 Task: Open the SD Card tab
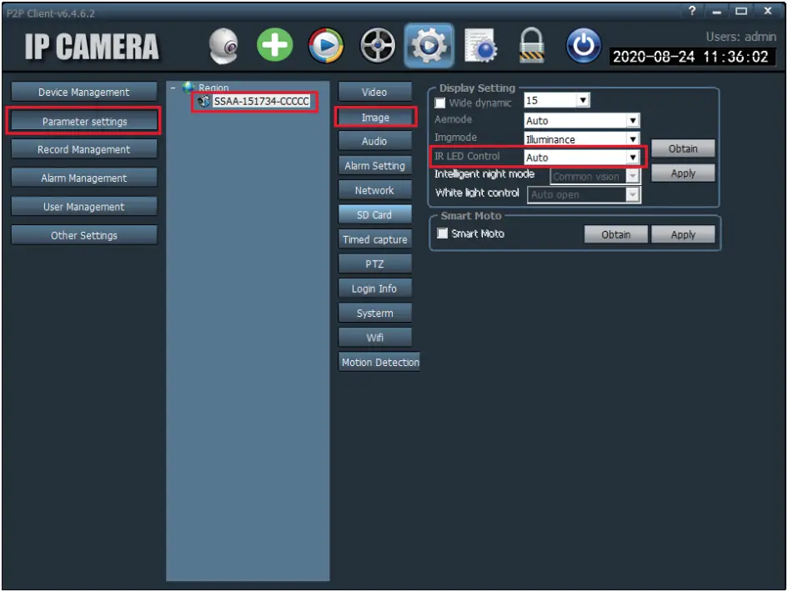coord(375,214)
